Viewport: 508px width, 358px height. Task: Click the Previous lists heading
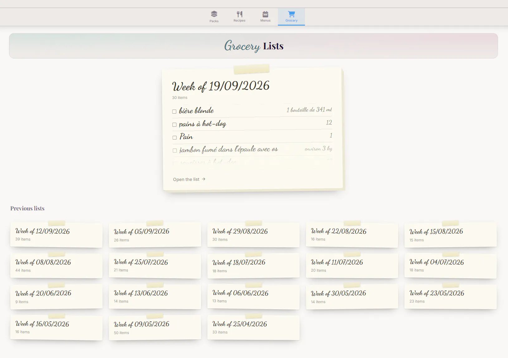point(27,208)
